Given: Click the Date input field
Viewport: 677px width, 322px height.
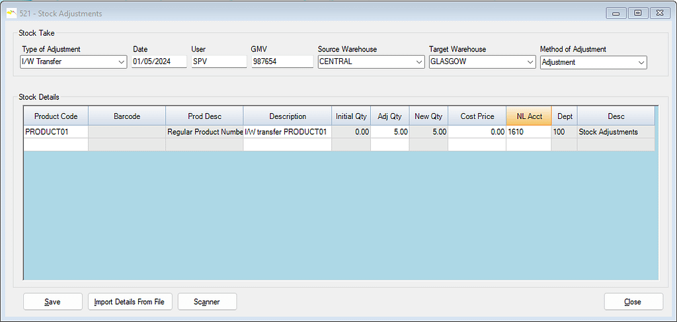Looking at the screenshot, I should 159,62.
